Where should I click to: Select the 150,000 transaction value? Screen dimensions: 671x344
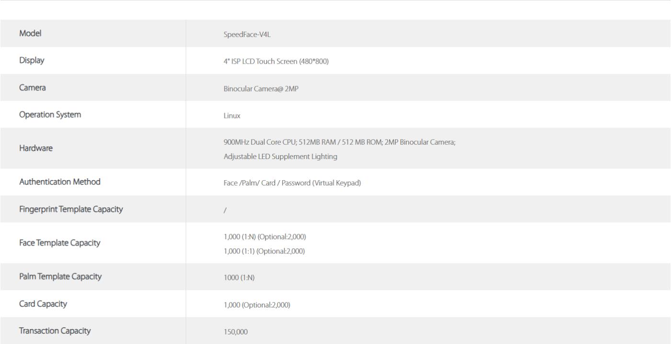point(236,332)
